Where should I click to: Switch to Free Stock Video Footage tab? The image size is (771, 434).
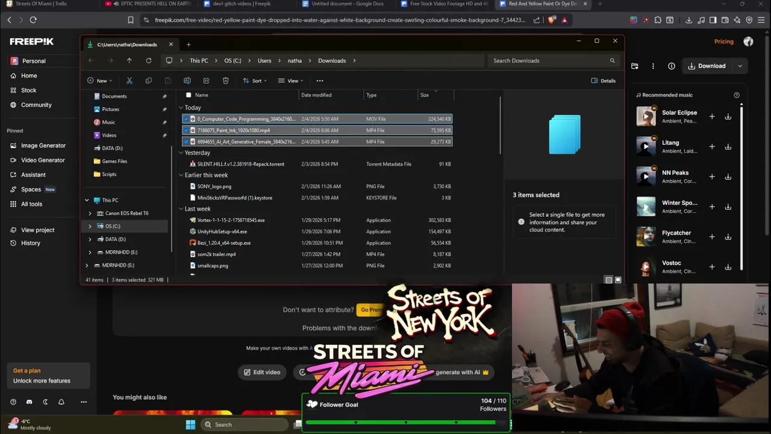click(449, 4)
